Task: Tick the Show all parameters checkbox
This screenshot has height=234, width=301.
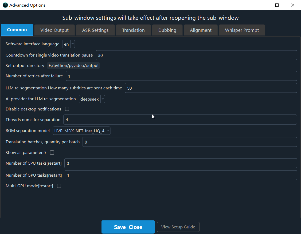Action: click(52, 152)
